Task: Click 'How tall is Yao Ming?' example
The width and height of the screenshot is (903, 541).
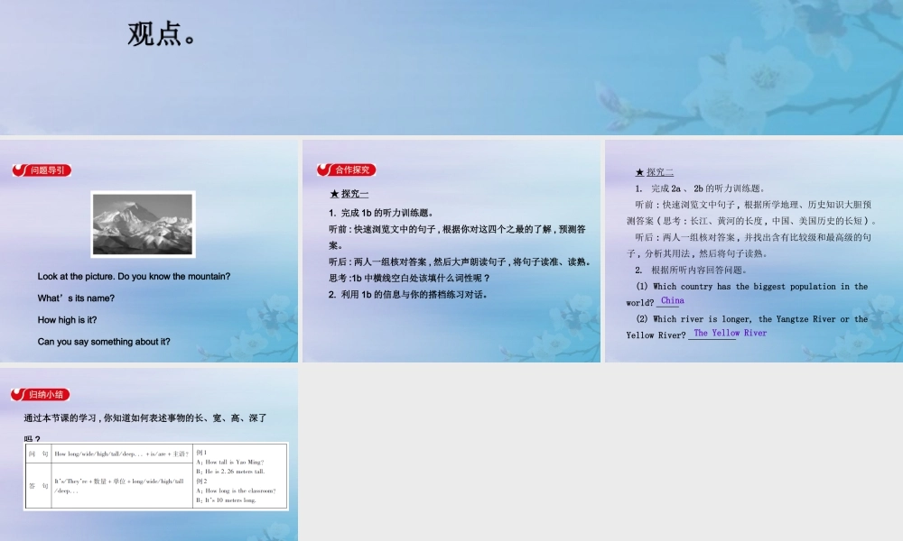Action: (229, 462)
